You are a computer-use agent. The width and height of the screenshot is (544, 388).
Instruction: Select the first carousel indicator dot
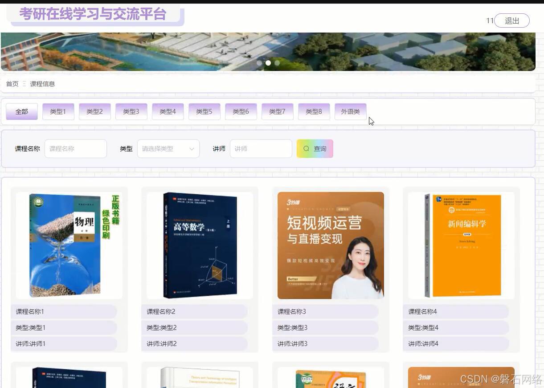259,63
